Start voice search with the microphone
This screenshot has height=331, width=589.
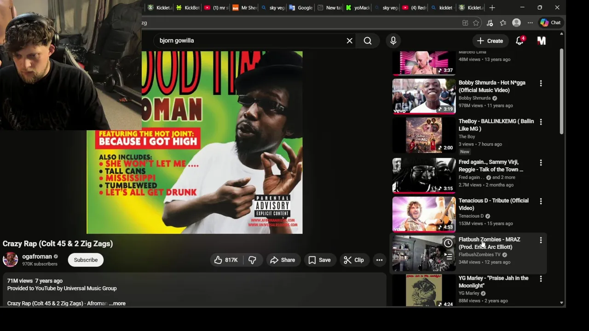(x=393, y=41)
